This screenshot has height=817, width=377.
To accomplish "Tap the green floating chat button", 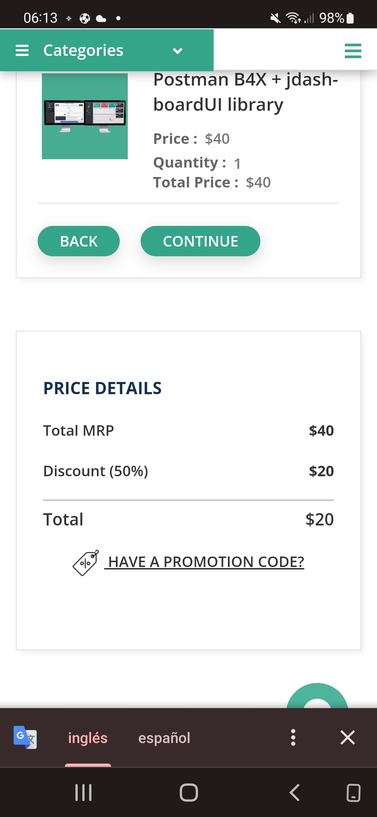I will tap(317, 697).
